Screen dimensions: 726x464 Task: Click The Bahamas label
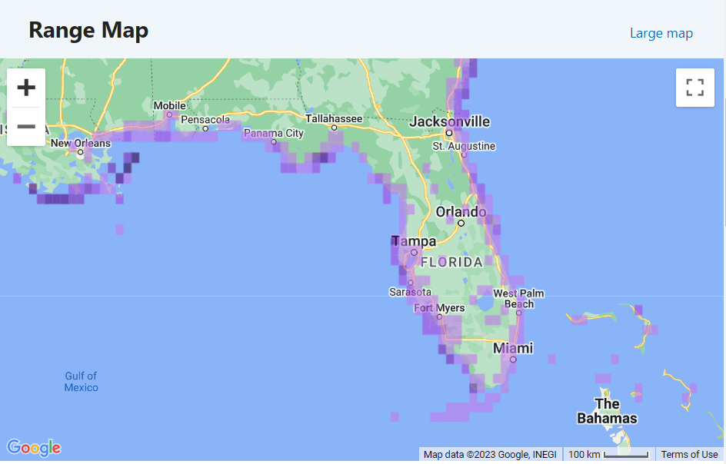pyautogui.click(x=607, y=411)
